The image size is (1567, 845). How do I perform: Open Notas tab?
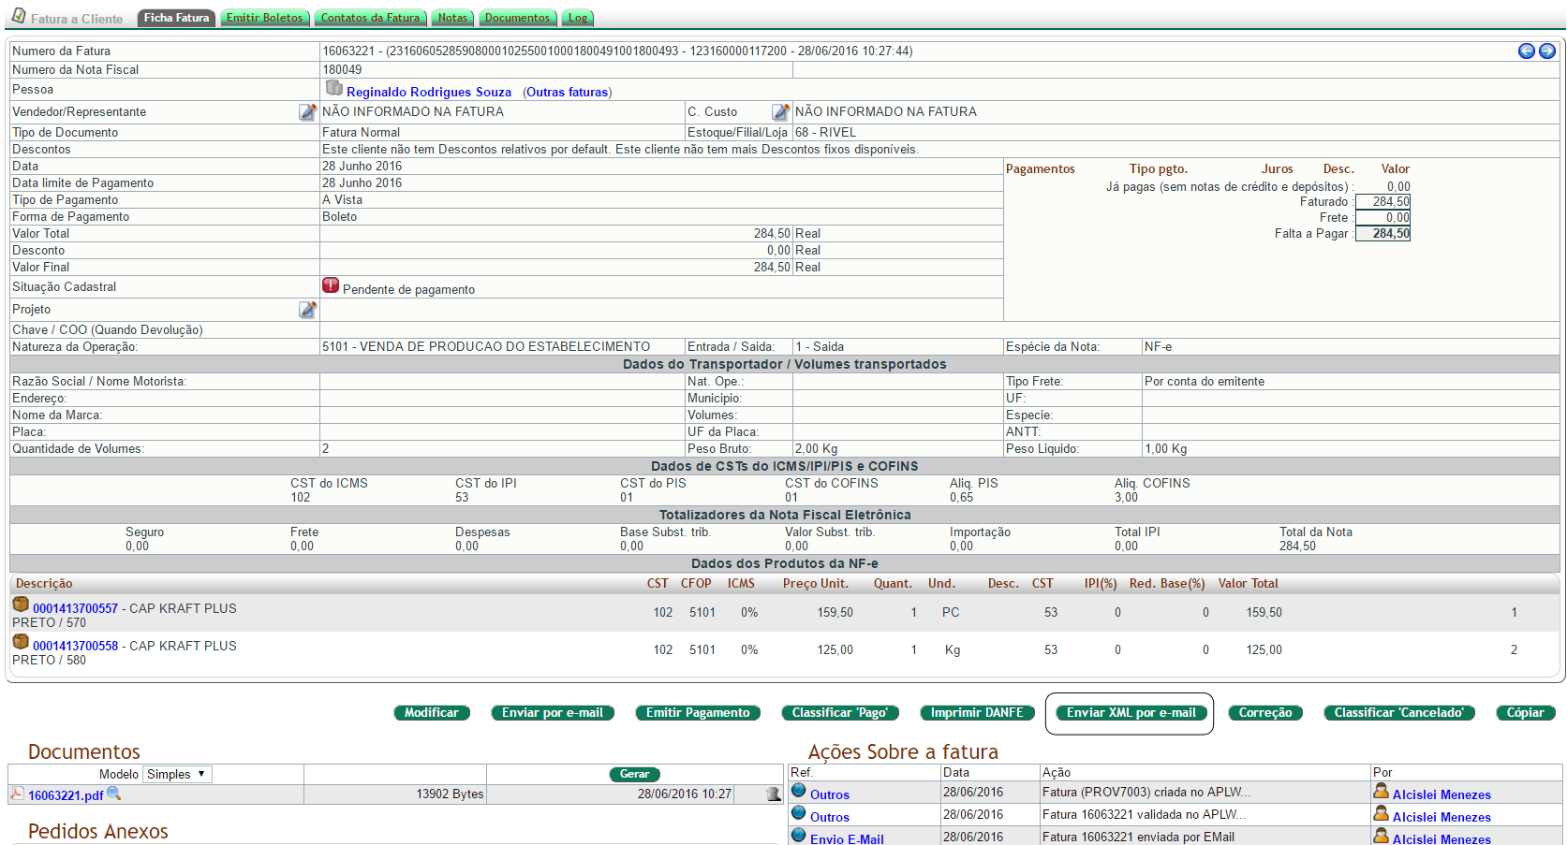point(452,18)
